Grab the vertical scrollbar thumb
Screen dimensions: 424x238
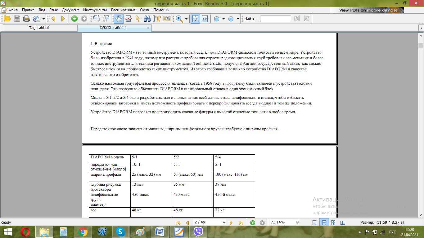(x=421, y=46)
